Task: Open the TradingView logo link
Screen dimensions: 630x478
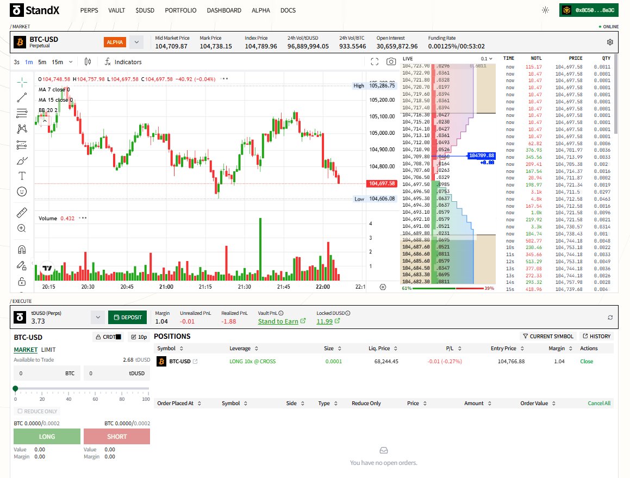Action: (x=47, y=268)
